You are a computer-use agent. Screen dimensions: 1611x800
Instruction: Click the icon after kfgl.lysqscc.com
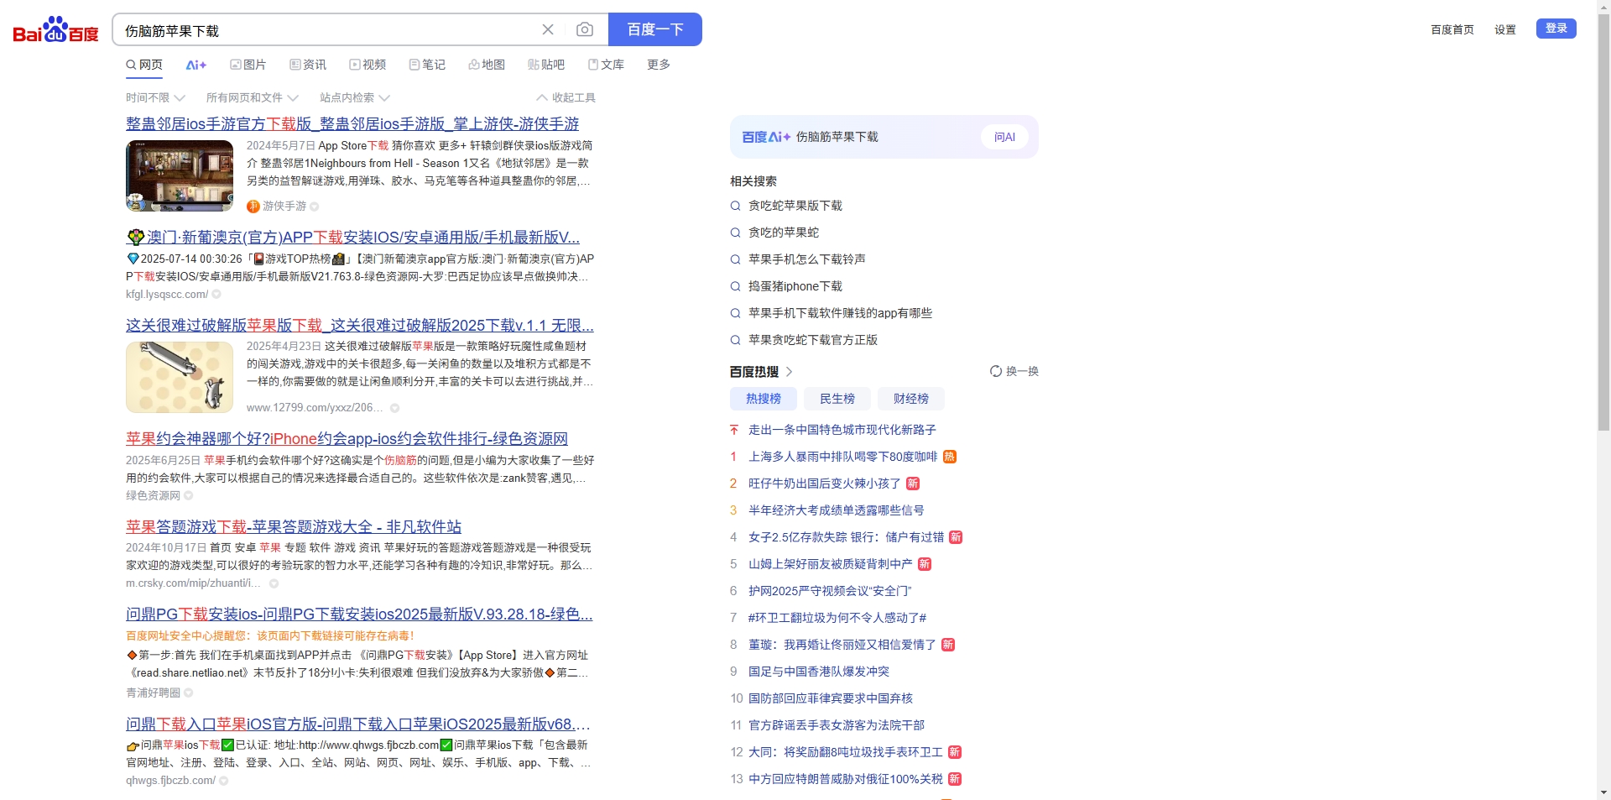[x=216, y=295]
